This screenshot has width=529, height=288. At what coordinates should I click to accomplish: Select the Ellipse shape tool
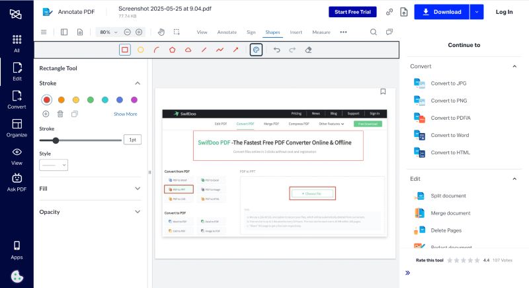click(141, 50)
